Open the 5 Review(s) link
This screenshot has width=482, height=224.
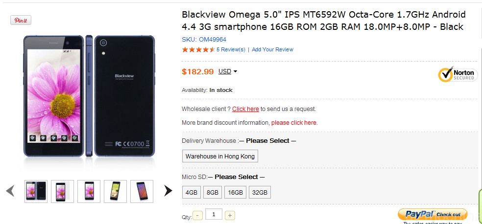(x=231, y=49)
